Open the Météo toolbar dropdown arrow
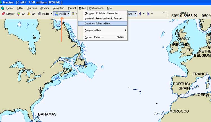The image size is (211, 122). (x=69, y=14)
